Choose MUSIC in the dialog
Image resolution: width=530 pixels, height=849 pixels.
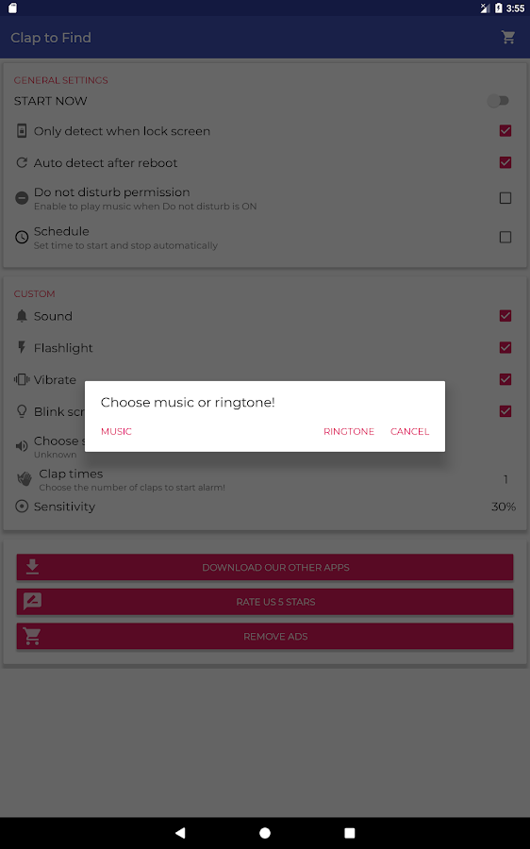tap(116, 431)
